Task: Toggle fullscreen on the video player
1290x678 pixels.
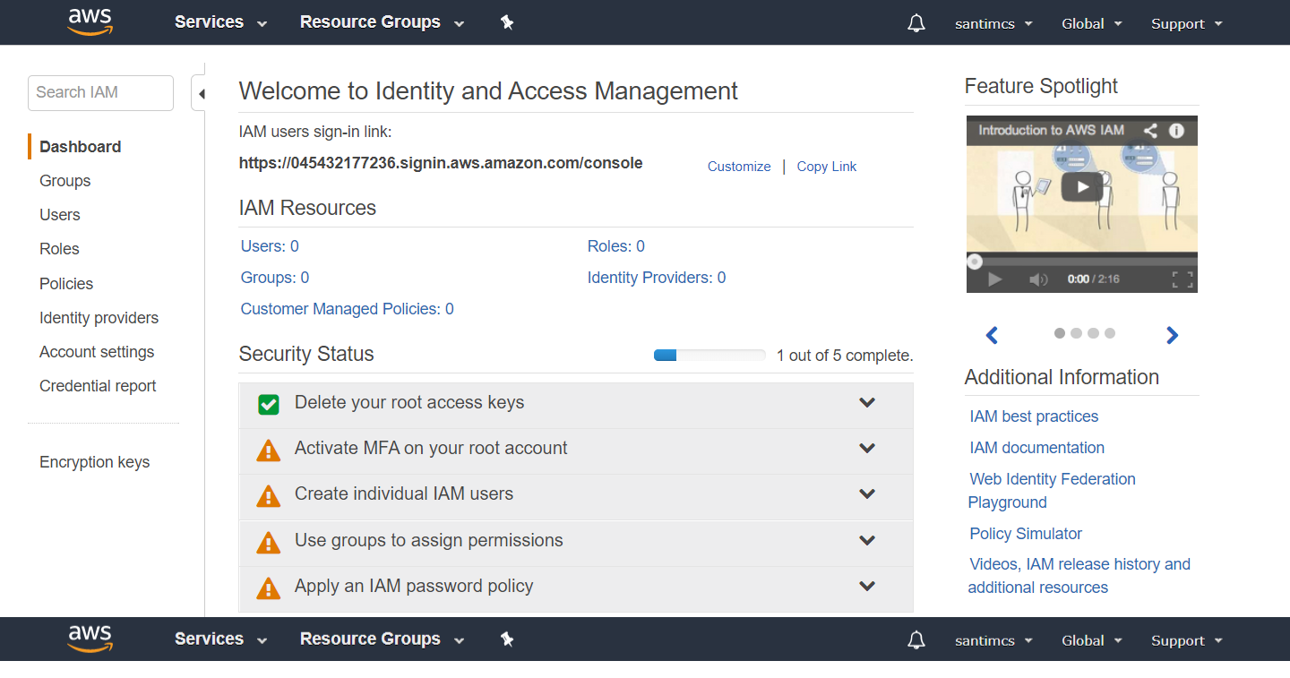Action: pyautogui.click(x=1182, y=279)
